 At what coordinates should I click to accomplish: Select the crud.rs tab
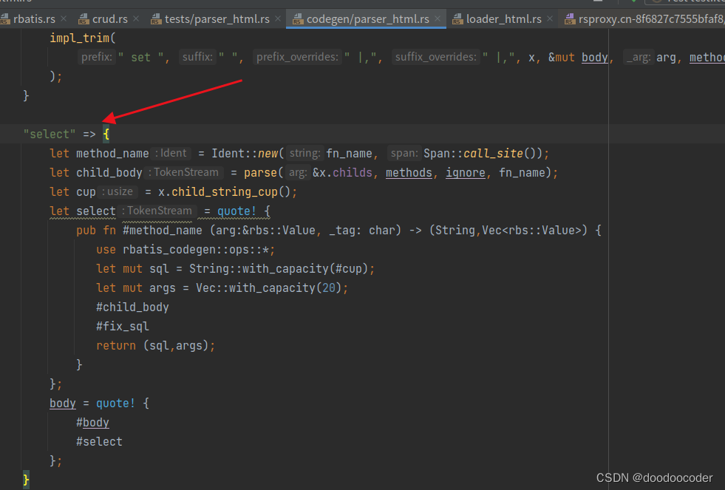(x=111, y=19)
